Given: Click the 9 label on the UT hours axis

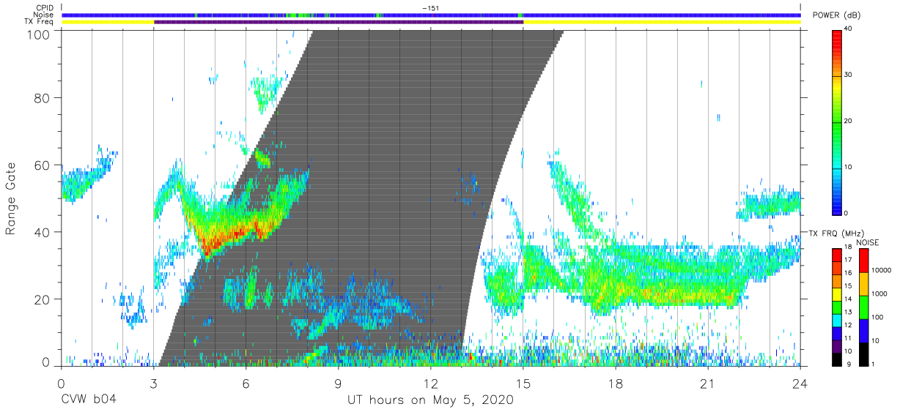Looking at the screenshot, I should 339,383.
